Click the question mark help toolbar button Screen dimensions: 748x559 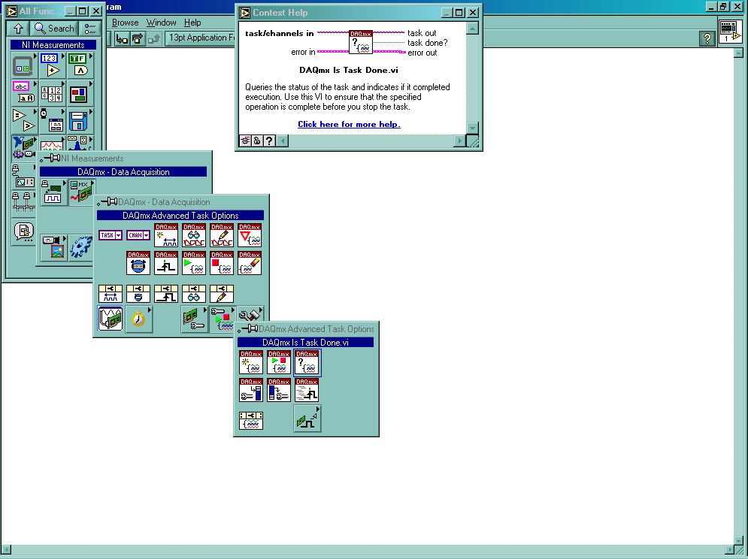707,38
